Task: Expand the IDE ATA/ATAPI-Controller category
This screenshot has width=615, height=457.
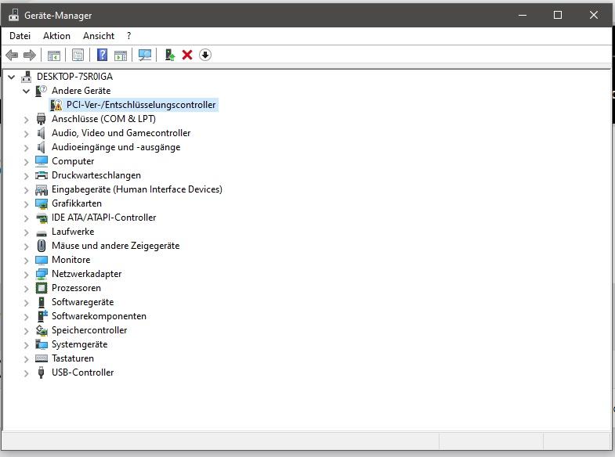Action: tap(27, 218)
